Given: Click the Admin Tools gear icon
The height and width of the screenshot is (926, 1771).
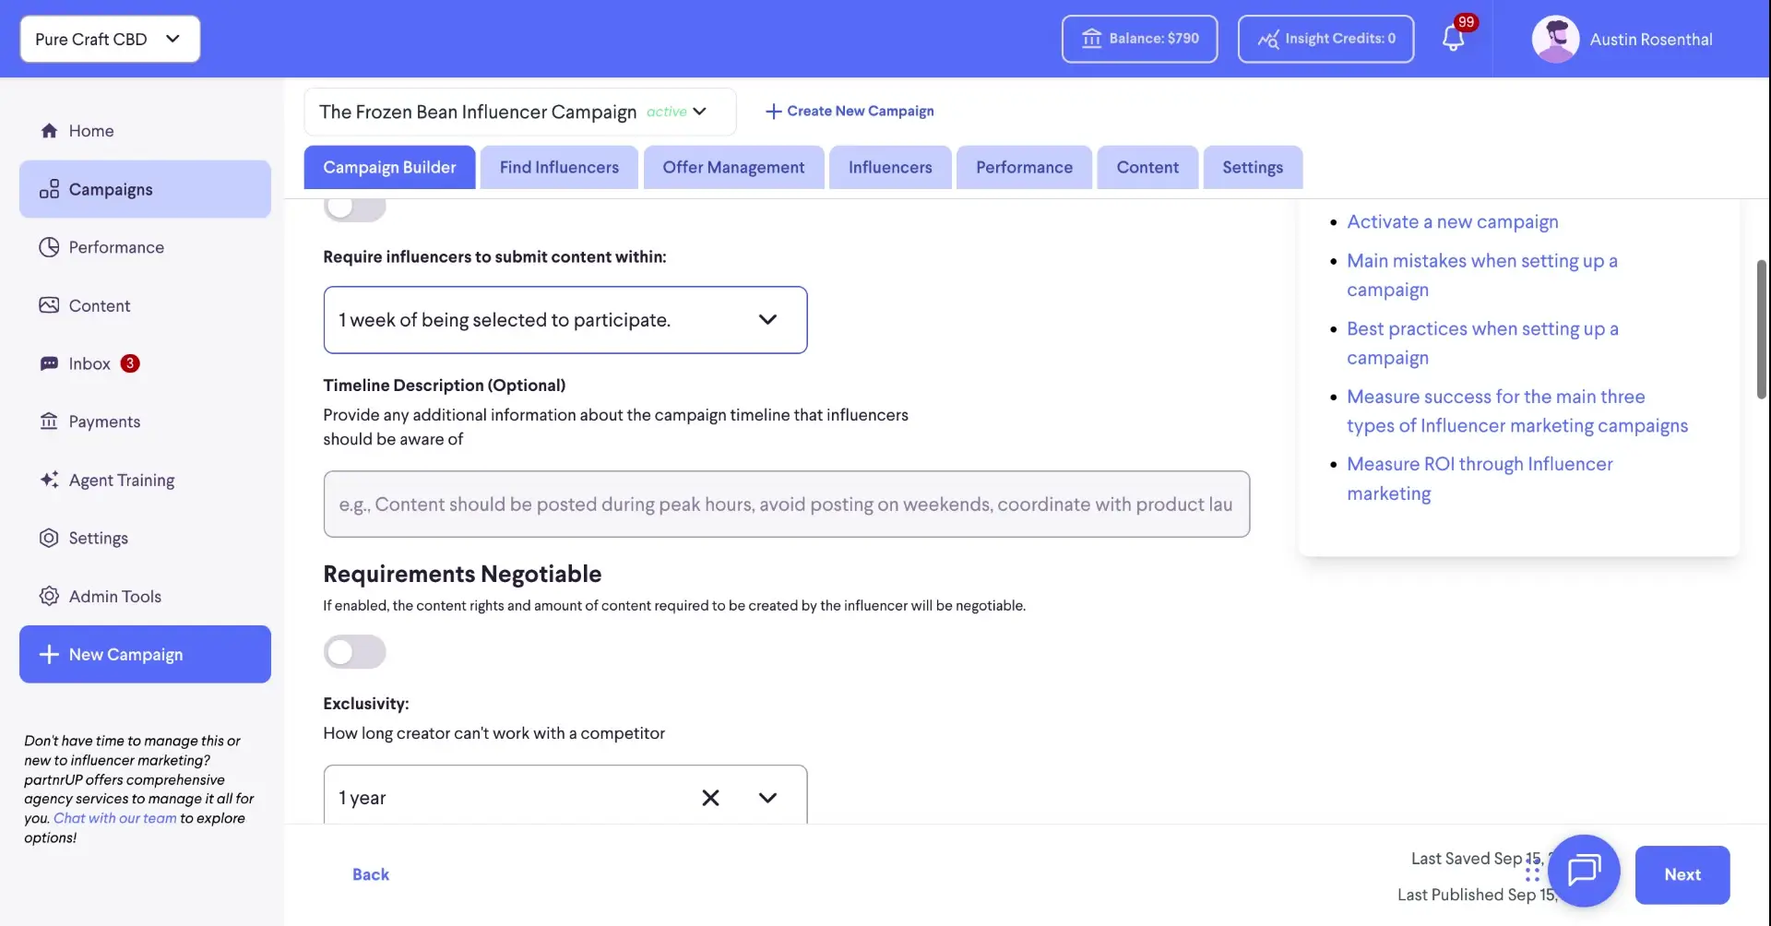Looking at the screenshot, I should pos(50,596).
